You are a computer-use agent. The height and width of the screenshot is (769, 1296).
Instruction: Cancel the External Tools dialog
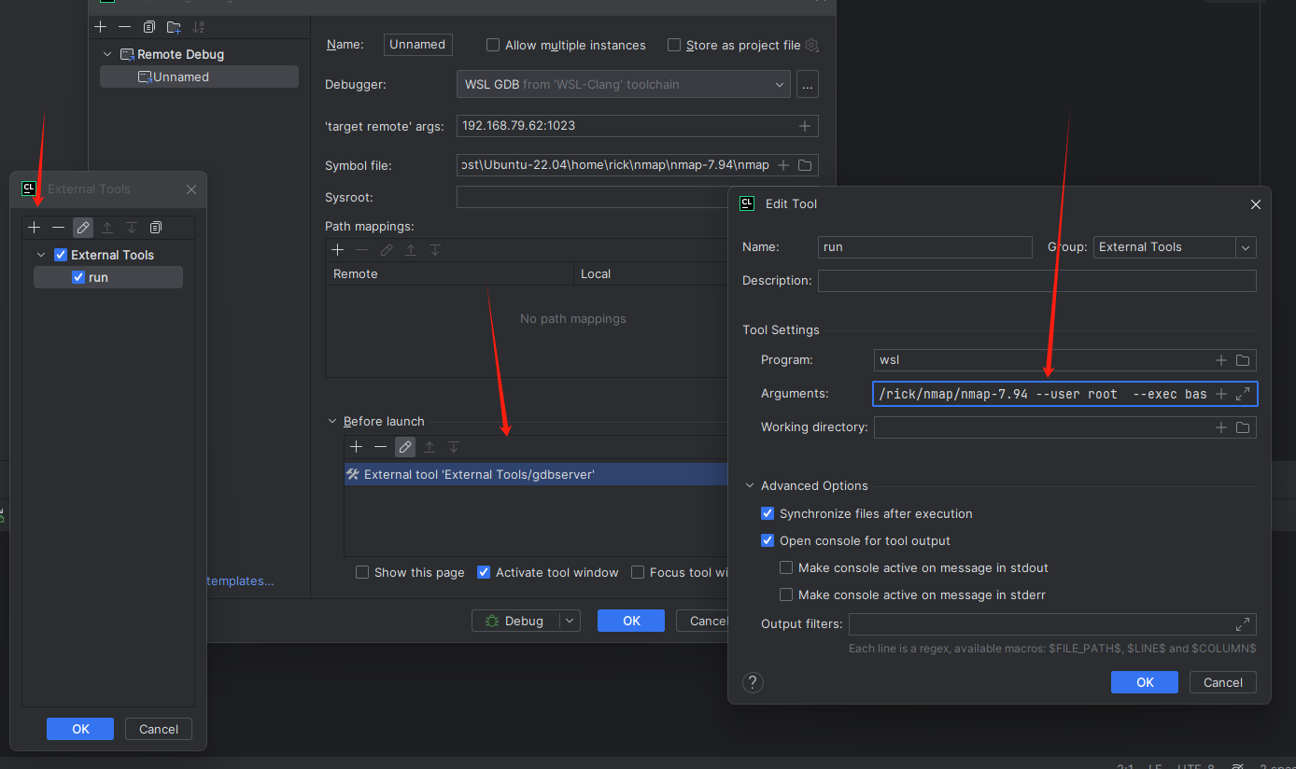coord(159,729)
